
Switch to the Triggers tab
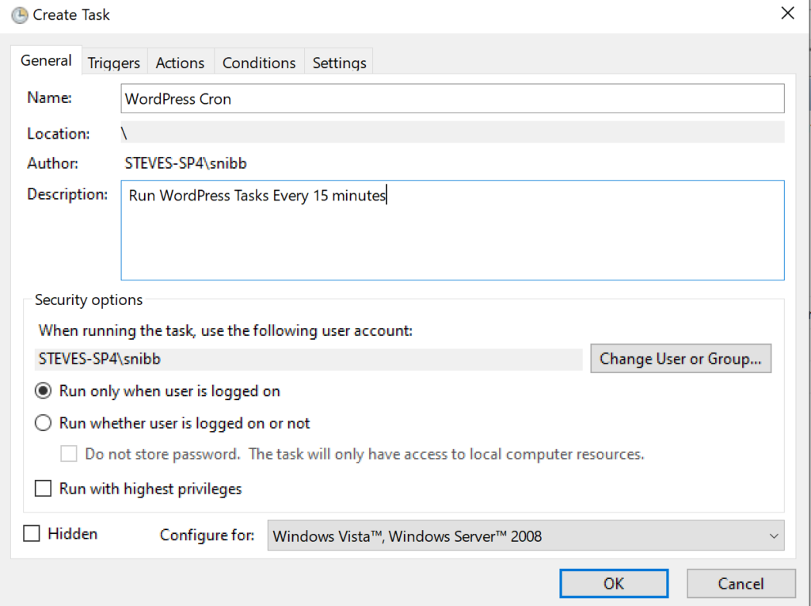(x=113, y=63)
